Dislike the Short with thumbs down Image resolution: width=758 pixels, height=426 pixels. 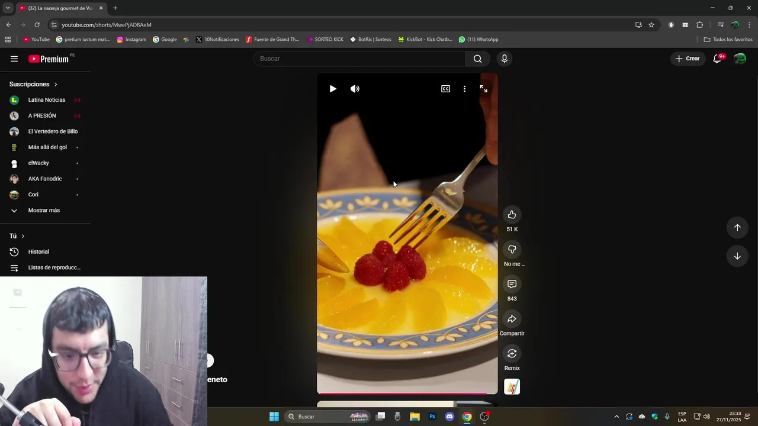coord(512,249)
